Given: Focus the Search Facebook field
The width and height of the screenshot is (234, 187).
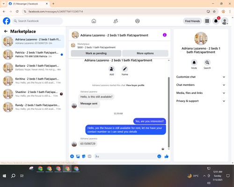Looking at the screenshot, I should [37, 21].
